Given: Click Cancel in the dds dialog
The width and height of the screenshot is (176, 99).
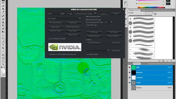Looking at the screenshot, I should [116, 14].
